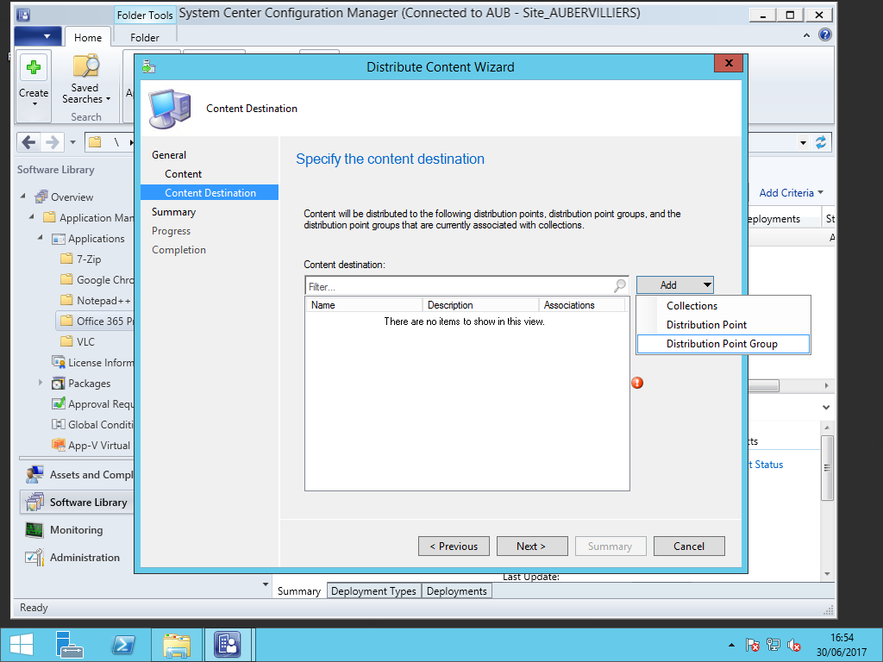Viewport: 883px width, 662px height.
Task: Click the back navigation arrow
Action: click(x=28, y=142)
